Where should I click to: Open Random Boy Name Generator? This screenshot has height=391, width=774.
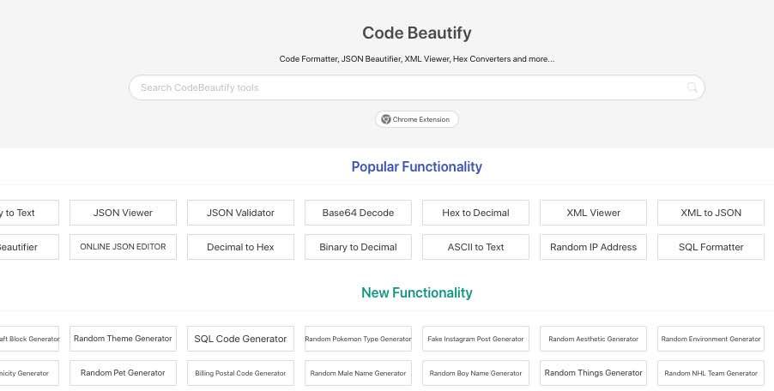click(476, 373)
